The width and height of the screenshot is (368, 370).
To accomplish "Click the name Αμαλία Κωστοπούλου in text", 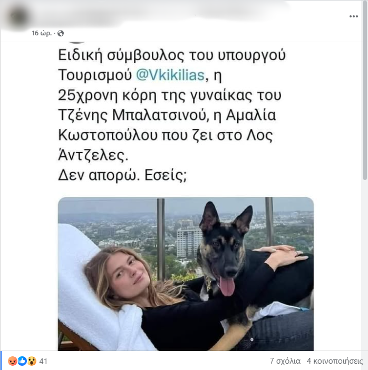I will click(167, 125).
